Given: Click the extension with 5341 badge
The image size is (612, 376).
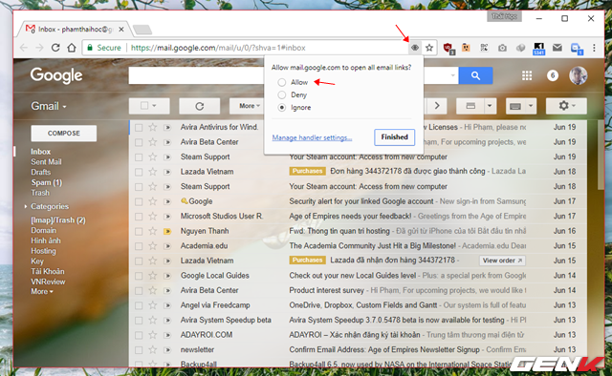Looking at the screenshot, I should click(538, 49).
